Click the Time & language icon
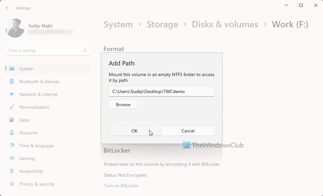Viewport: 323px width, 196px height. (x=12, y=146)
